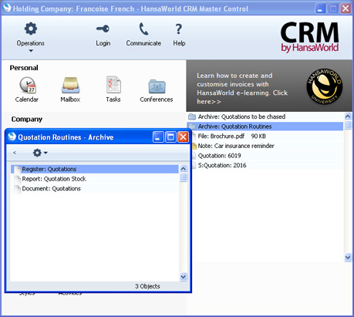Image resolution: width=354 pixels, height=317 pixels.
Task: Click document icon beside Register: Quotations
Action: click(x=18, y=169)
